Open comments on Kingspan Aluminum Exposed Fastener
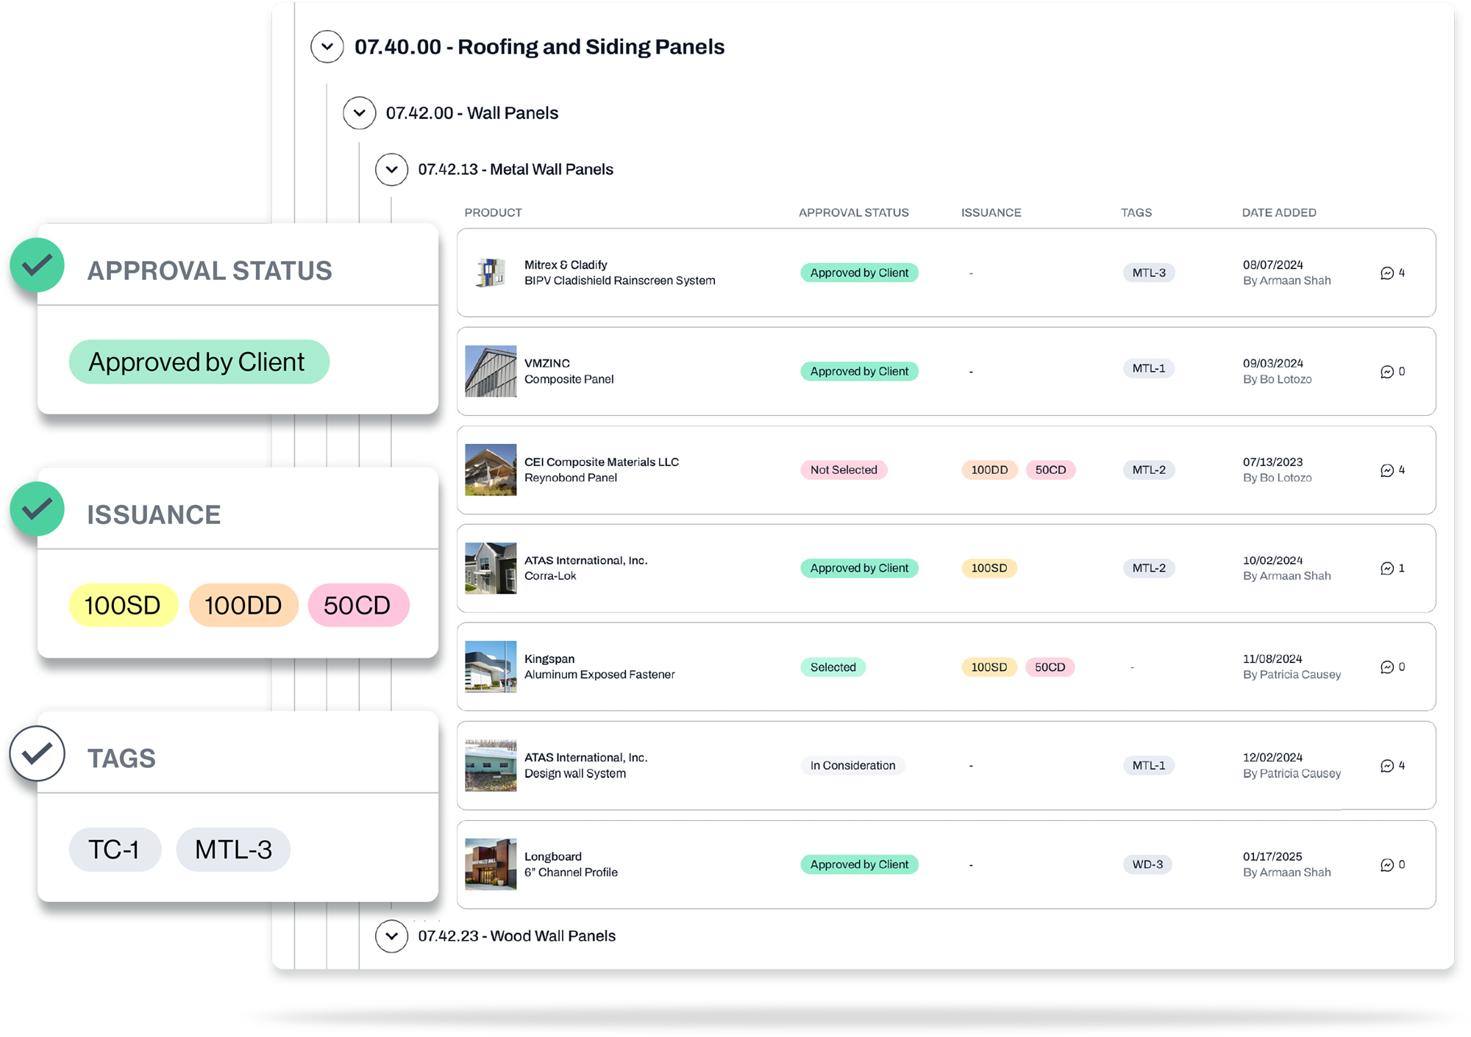Image resolution: width=1471 pixels, height=1037 pixels. (1387, 667)
